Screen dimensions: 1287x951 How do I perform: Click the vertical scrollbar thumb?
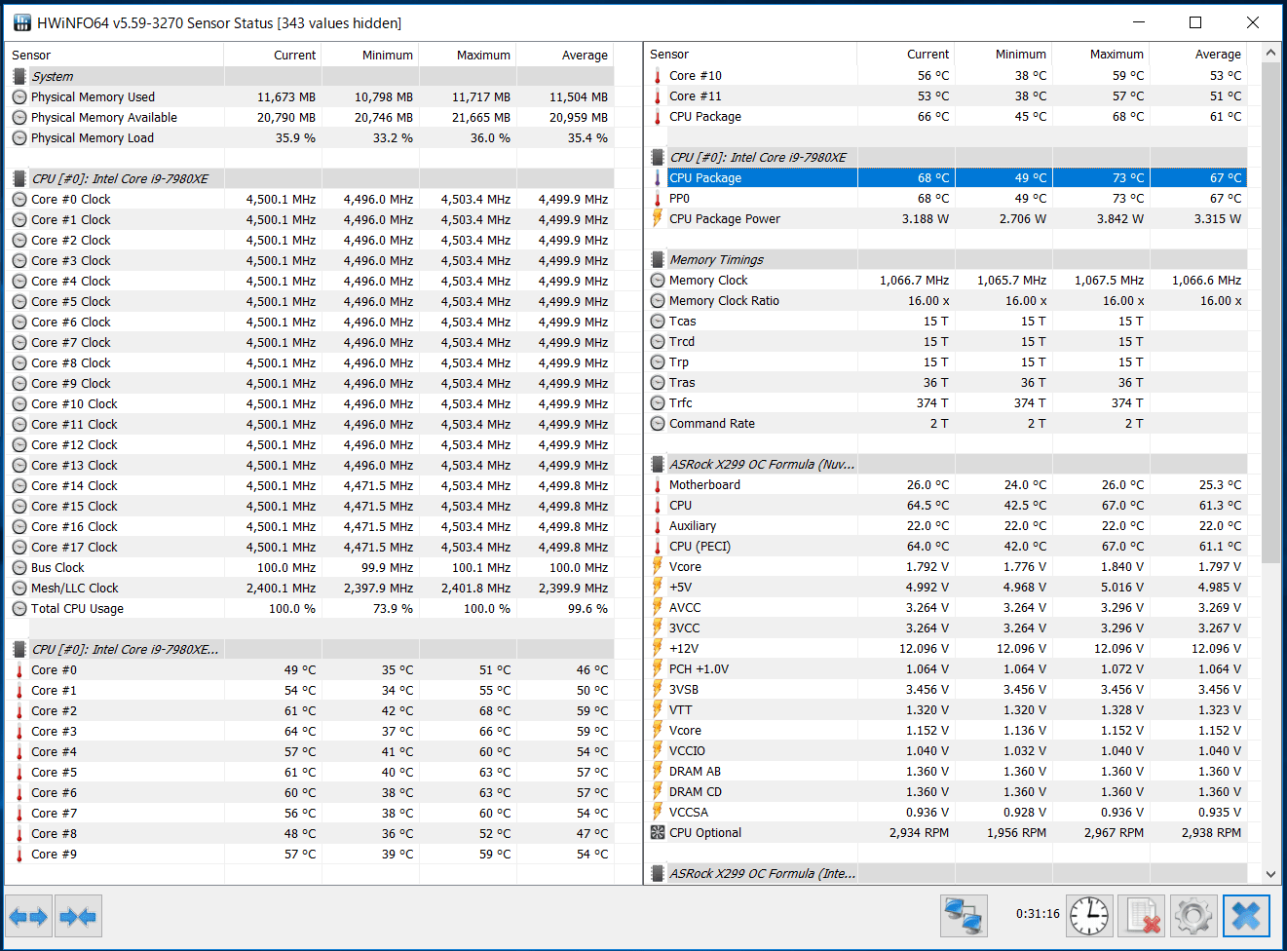click(1270, 313)
